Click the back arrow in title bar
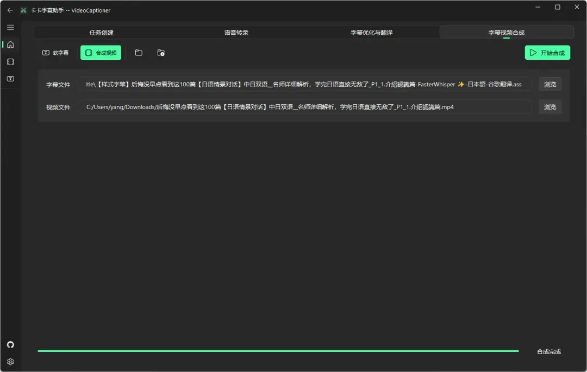 point(10,10)
